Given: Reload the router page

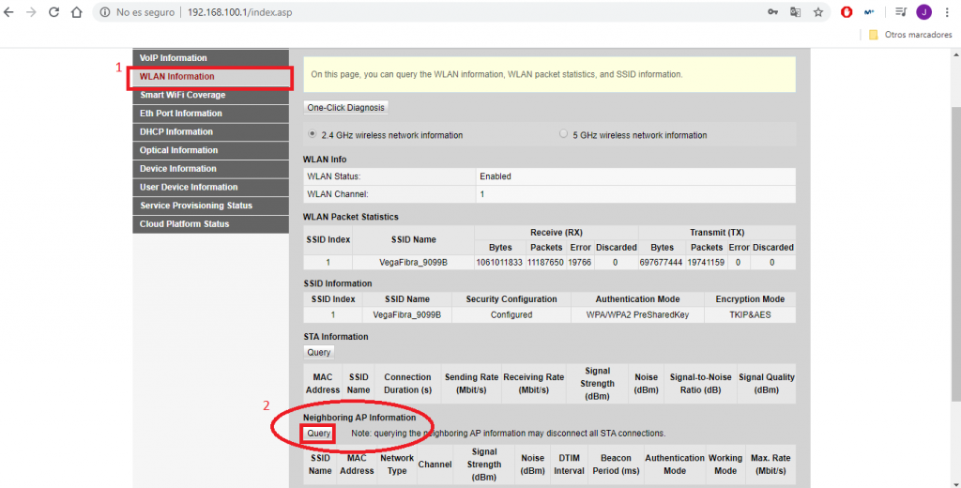Looking at the screenshot, I should 53,12.
